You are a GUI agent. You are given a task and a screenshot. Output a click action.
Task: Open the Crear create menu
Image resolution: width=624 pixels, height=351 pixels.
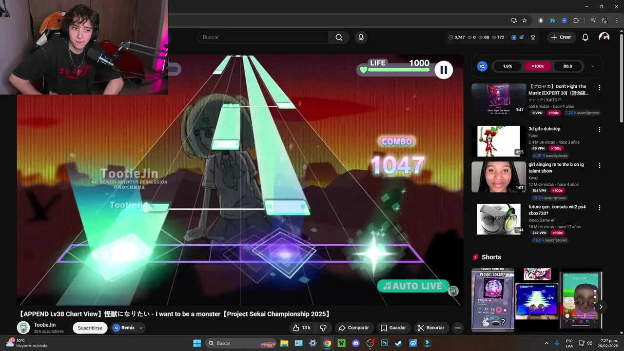(x=561, y=38)
